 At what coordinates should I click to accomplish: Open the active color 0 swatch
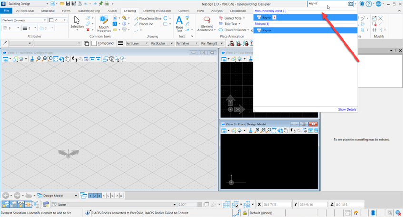[x=58, y=20]
